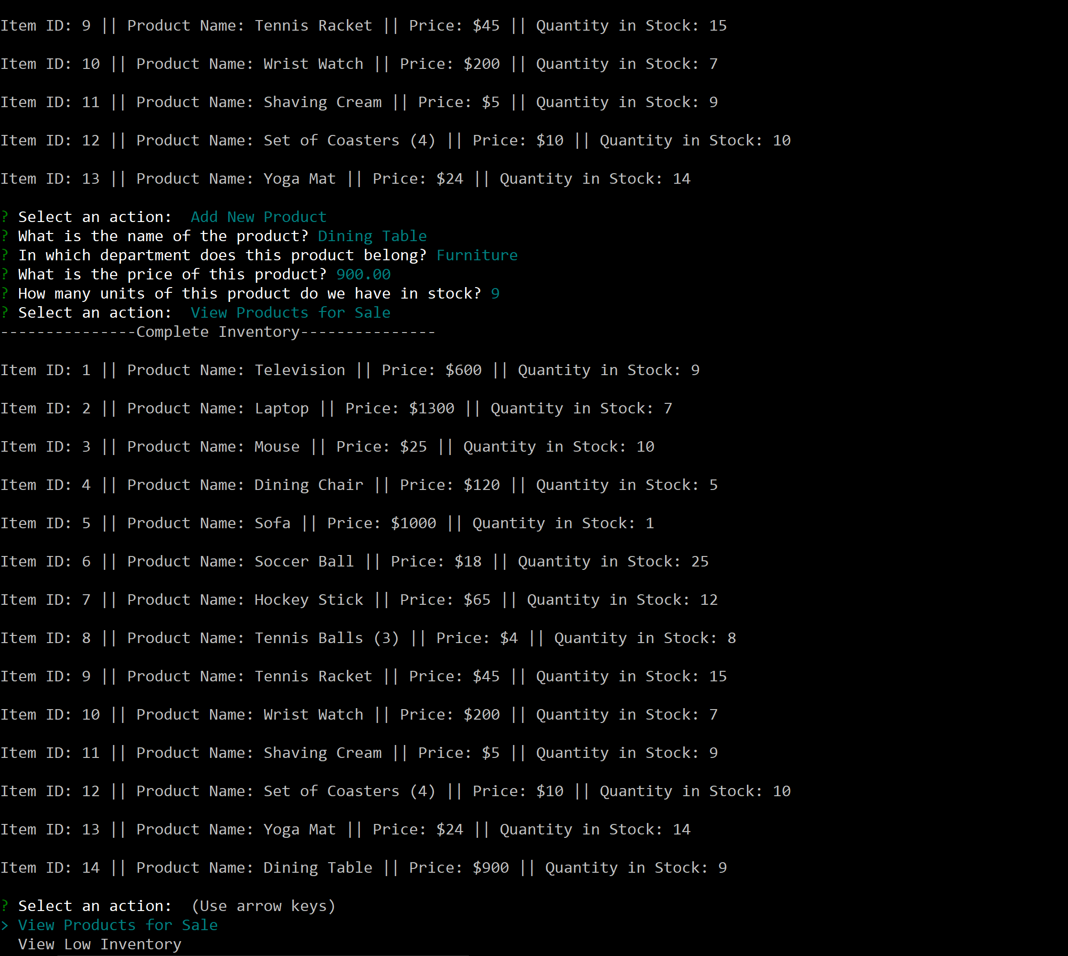
Task: Click 'Price: $600' in the Television row
Action: (432, 370)
